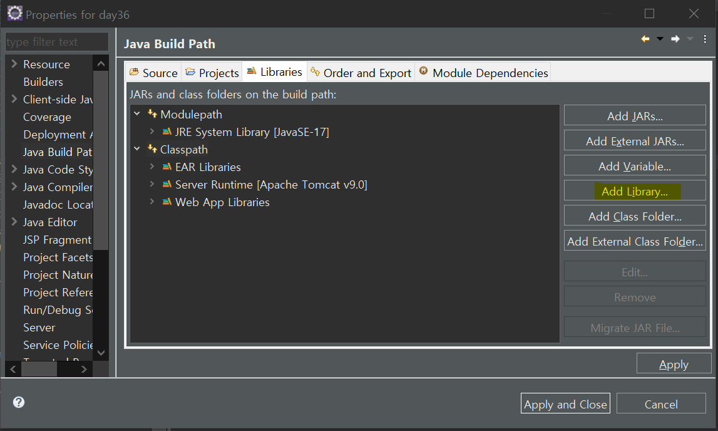Expand the Client-side JavaScript sidebar item
The height and width of the screenshot is (431, 718).
pos(14,99)
